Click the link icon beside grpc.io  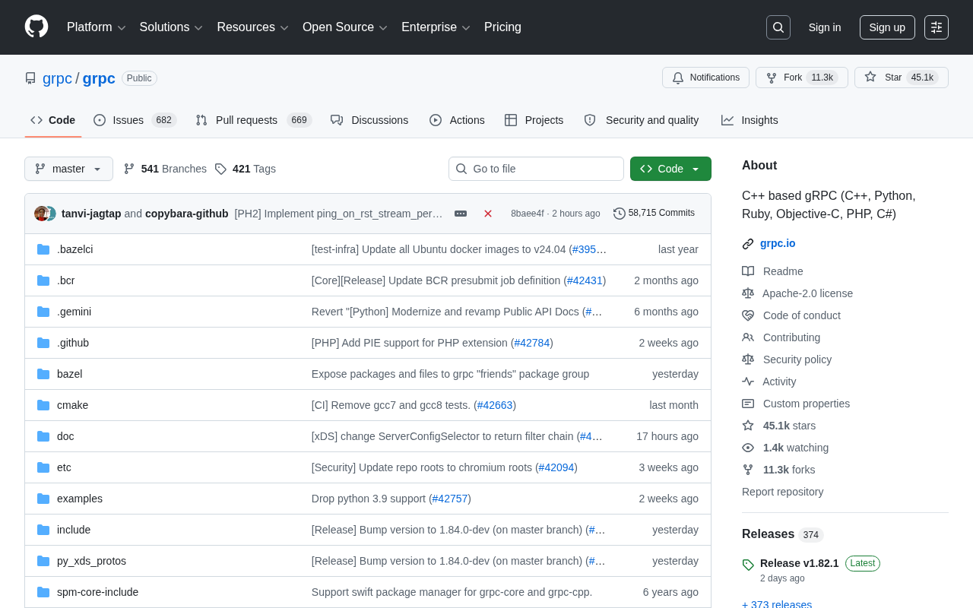tap(748, 244)
